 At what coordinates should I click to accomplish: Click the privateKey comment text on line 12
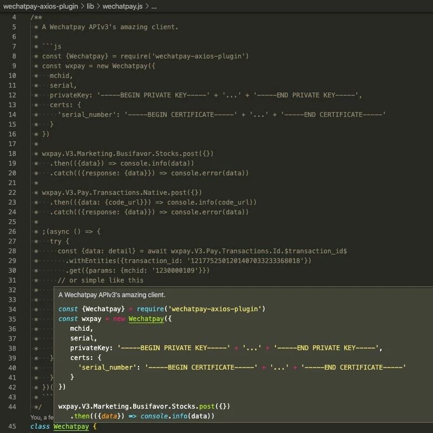pos(206,95)
